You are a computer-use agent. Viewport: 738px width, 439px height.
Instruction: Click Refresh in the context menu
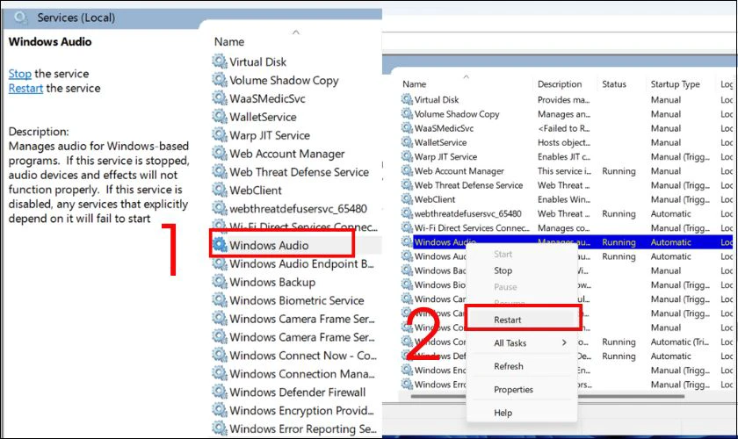coord(509,366)
